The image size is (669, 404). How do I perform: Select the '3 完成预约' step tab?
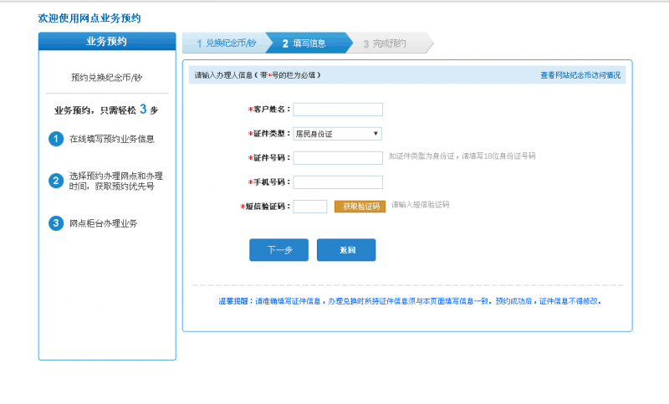(x=386, y=43)
